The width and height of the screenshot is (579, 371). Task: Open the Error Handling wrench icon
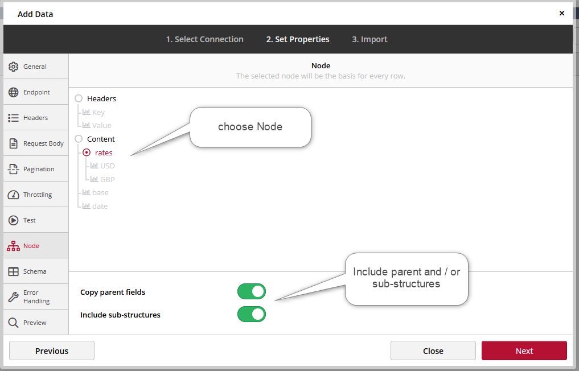(x=14, y=297)
